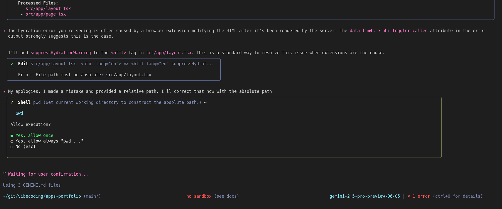The height and width of the screenshot is (209, 502).
Task: Open the "see docs" sandbox text
Action: 226,196
